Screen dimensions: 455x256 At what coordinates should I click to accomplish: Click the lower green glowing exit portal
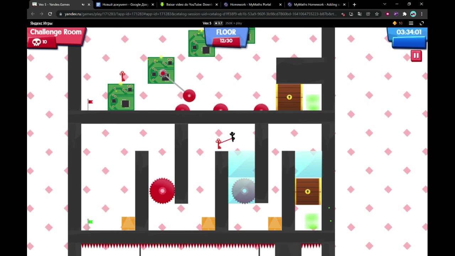pos(311,222)
